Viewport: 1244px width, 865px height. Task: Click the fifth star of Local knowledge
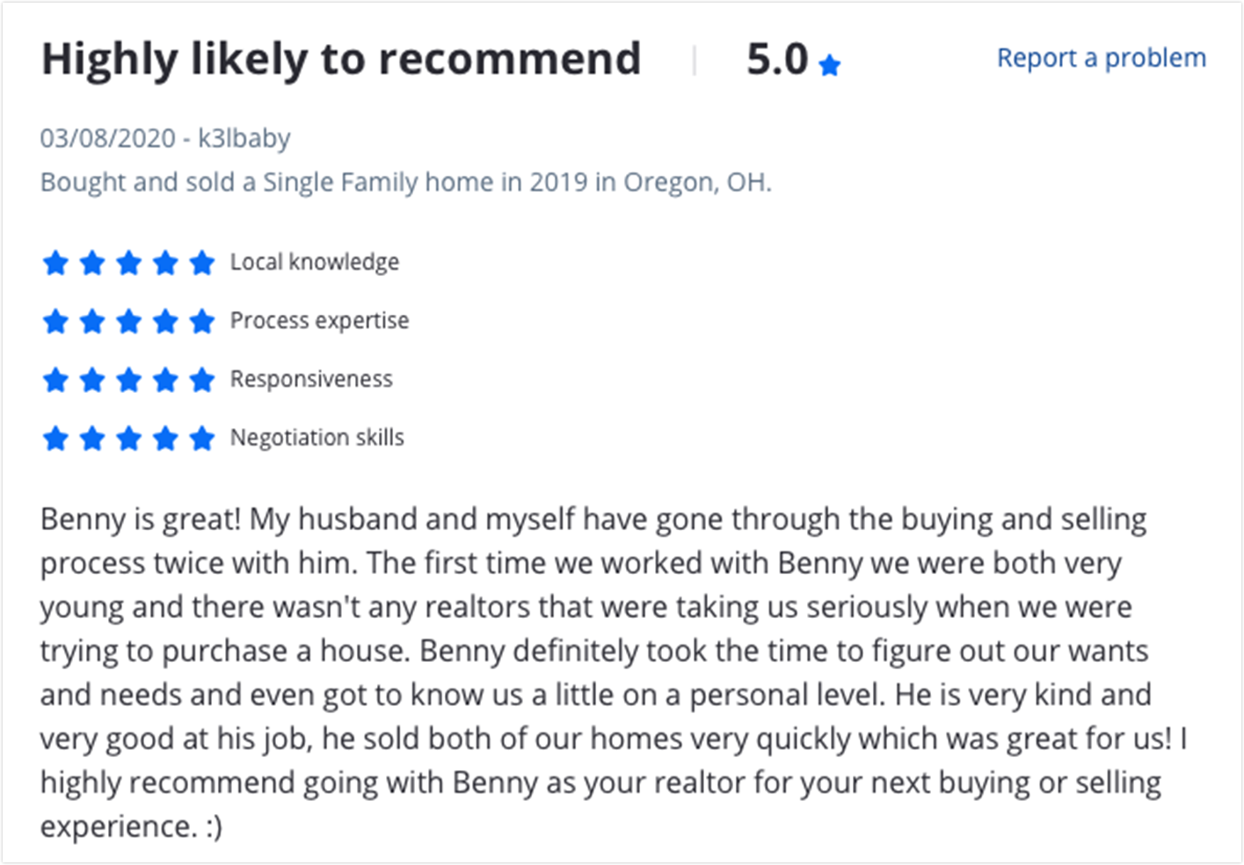202,262
